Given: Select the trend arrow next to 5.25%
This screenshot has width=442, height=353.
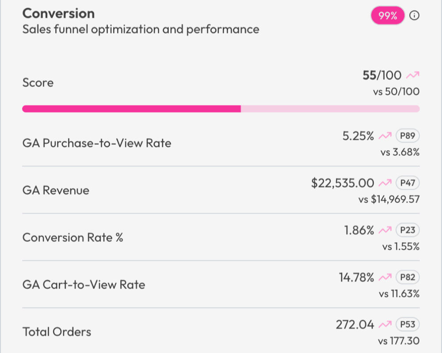Looking at the screenshot, I should tap(384, 135).
